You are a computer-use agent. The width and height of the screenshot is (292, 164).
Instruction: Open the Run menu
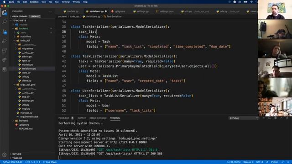57,2
